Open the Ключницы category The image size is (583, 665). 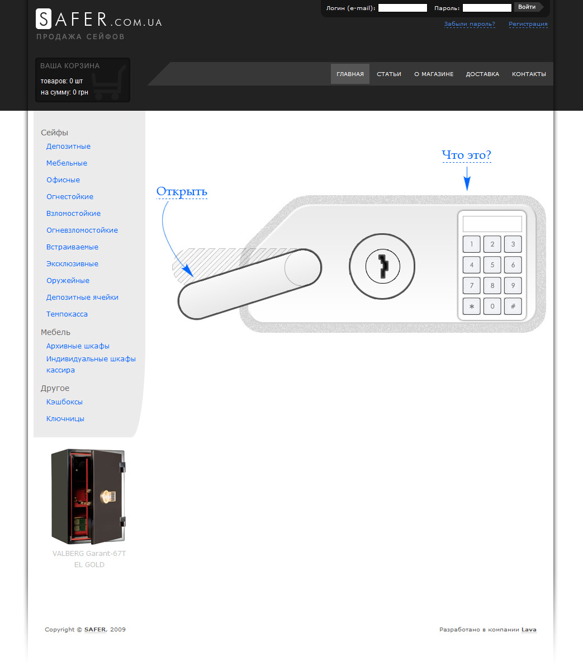pos(65,418)
